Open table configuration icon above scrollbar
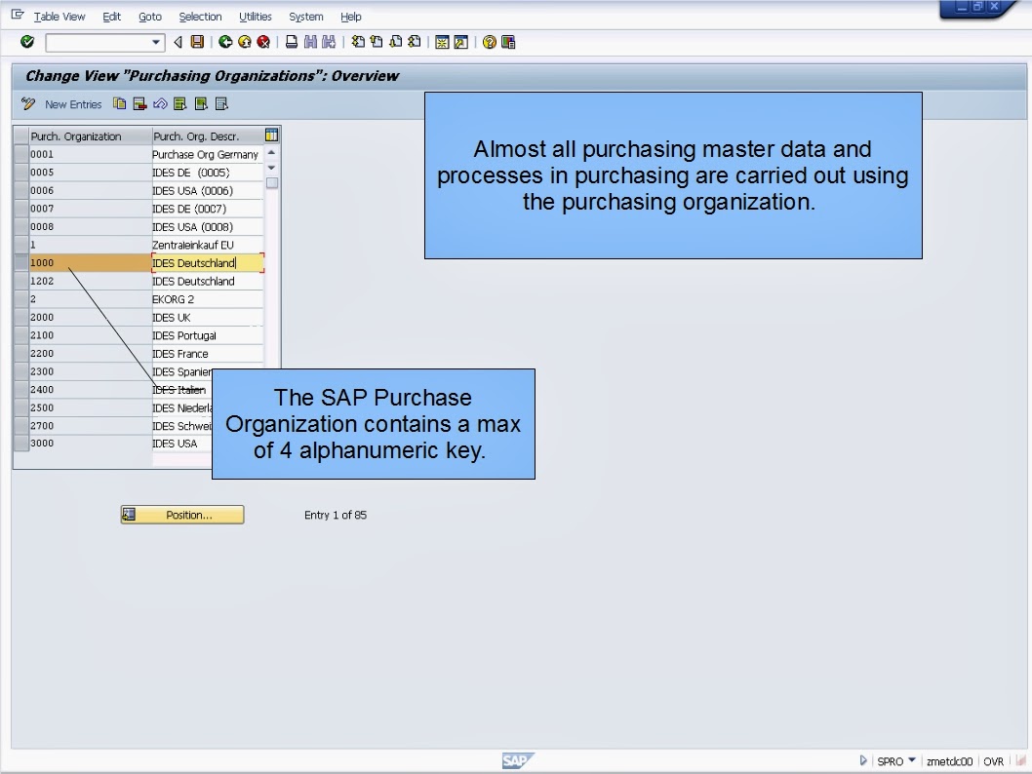The width and height of the screenshot is (1032, 774). 272,135
